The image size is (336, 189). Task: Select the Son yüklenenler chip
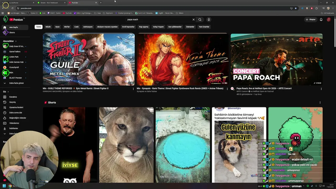(175, 27)
